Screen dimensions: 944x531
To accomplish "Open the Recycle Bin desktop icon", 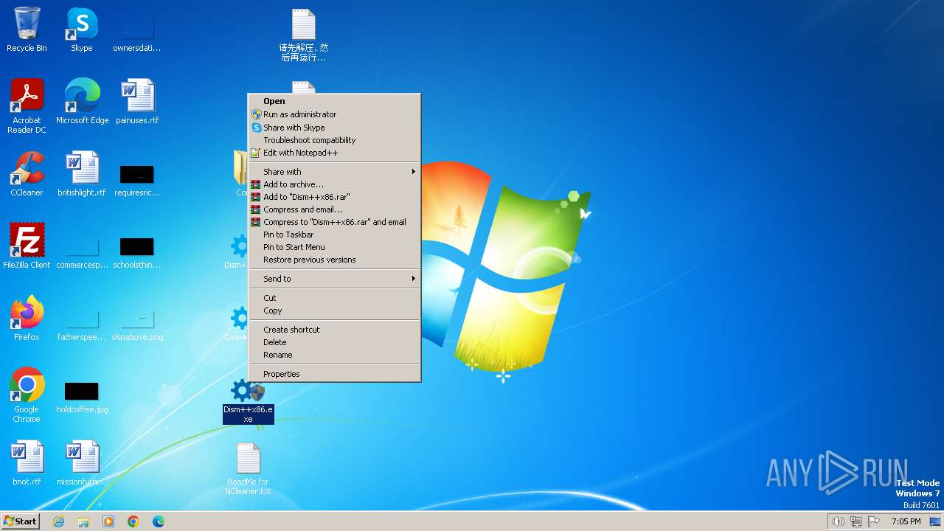I will pos(27,29).
